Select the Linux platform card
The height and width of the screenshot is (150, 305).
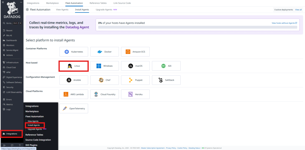pos(74,66)
